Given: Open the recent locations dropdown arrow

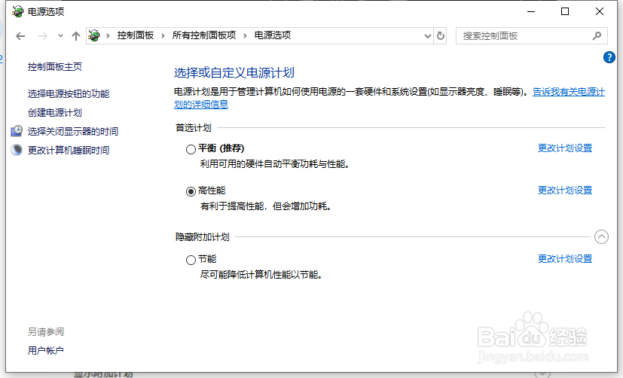Looking at the screenshot, I should [x=60, y=35].
